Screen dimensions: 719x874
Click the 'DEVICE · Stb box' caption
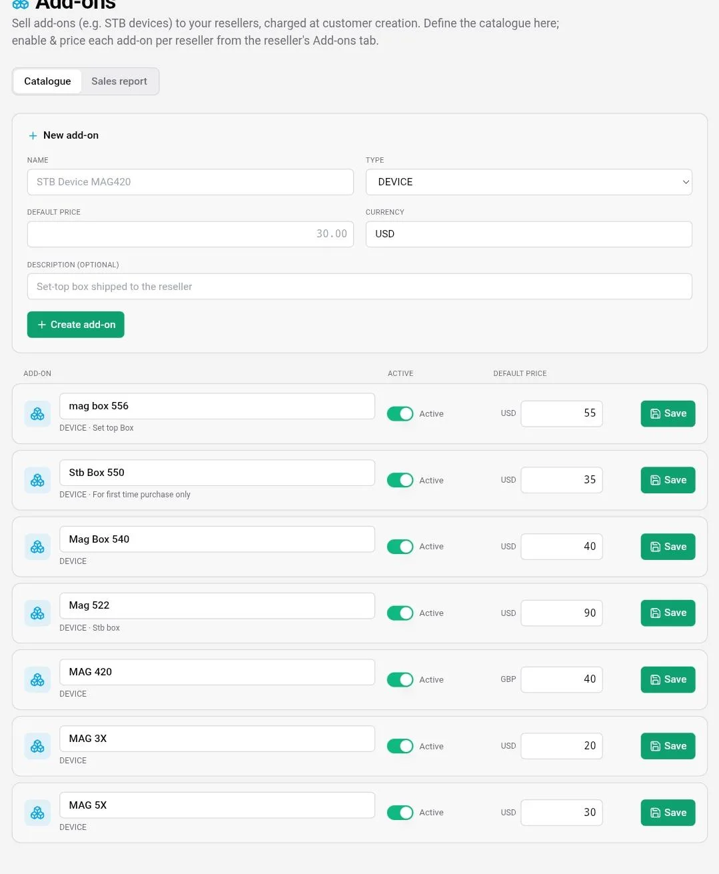click(89, 628)
